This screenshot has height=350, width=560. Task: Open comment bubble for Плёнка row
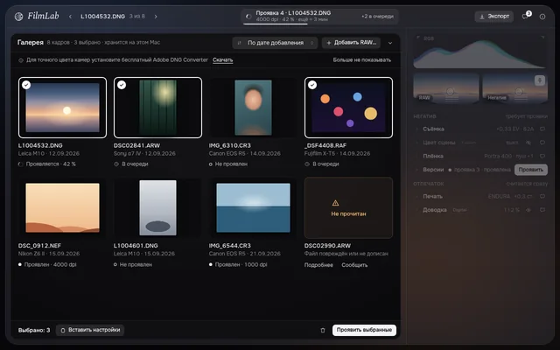click(542, 156)
